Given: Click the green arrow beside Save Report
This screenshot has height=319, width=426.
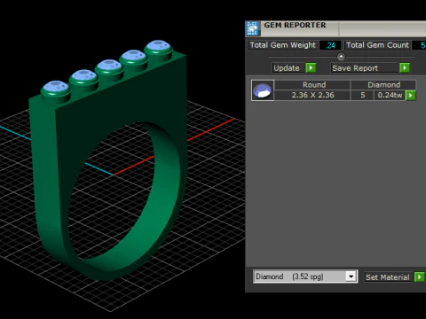Looking at the screenshot, I should (x=405, y=67).
